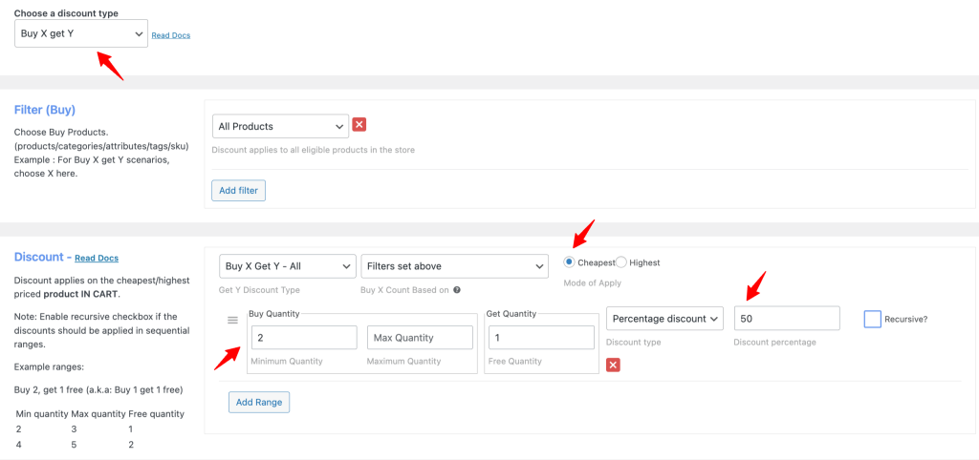Click the Minimum Quantity input field
979x460 pixels.
pyautogui.click(x=303, y=338)
